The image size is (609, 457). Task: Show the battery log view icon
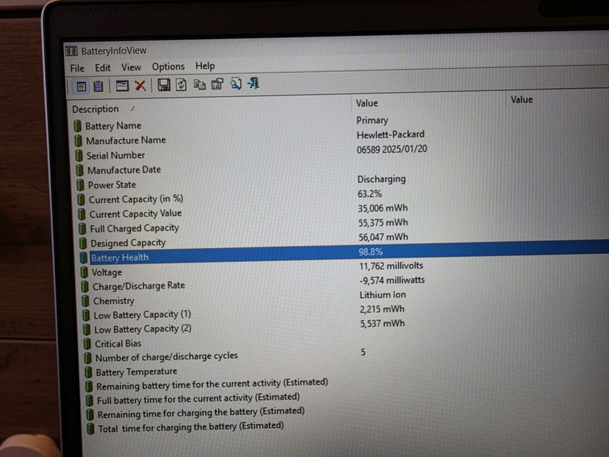99,86
